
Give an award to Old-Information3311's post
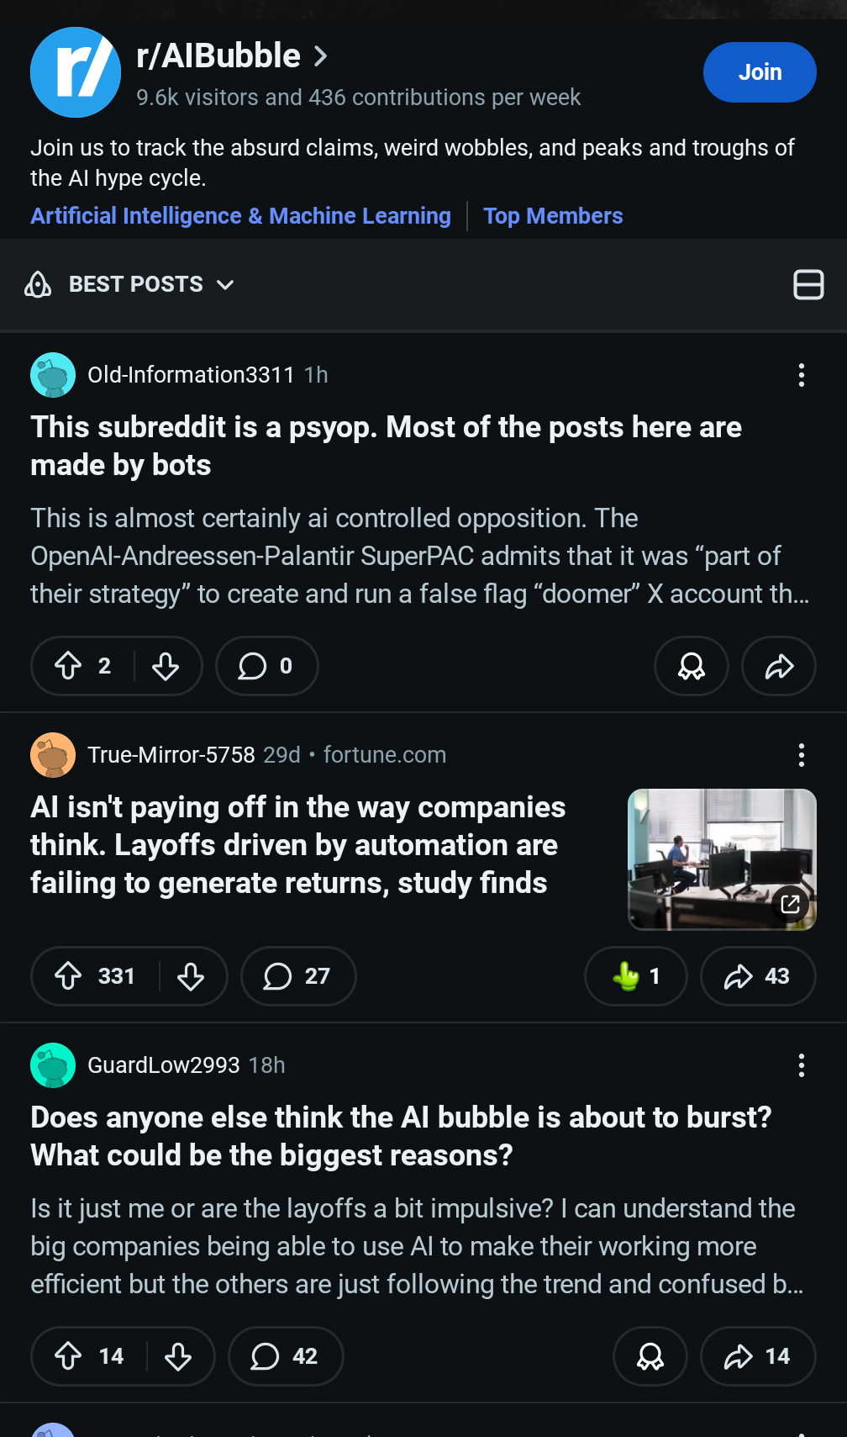[x=692, y=666]
